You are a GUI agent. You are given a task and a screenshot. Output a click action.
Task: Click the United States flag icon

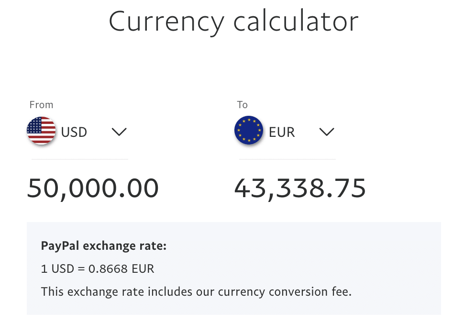pyautogui.click(x=41, y=131)
